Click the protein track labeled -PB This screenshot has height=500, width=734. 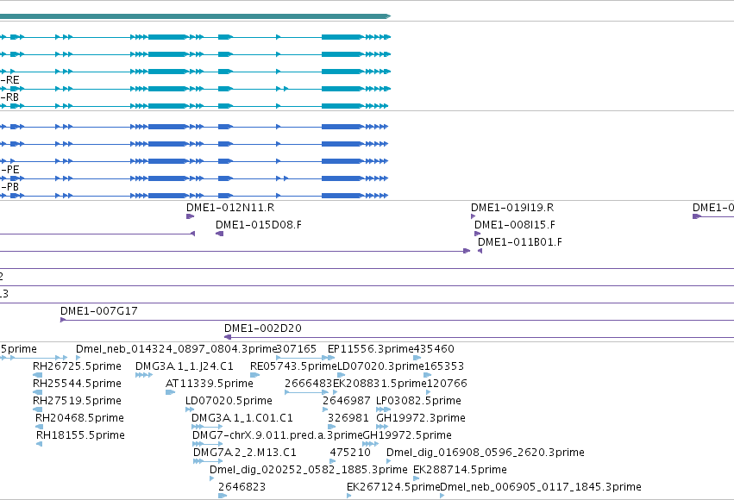pos(194,196)
